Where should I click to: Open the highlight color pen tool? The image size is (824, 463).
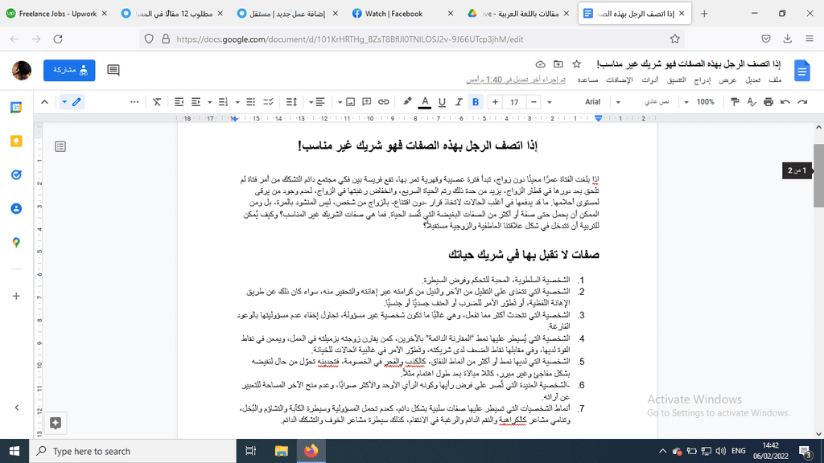click(x=407, y=102)
